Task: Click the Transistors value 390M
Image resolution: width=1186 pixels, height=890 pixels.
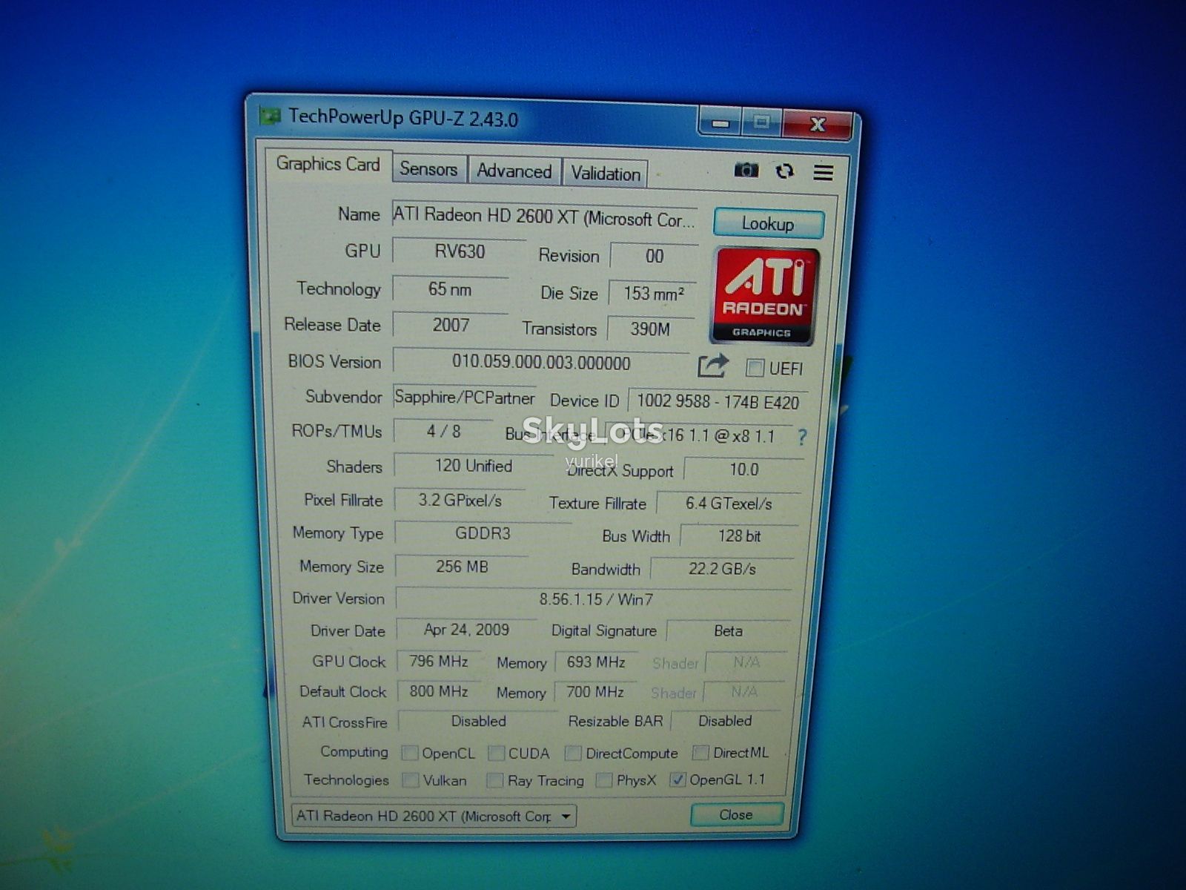Action: tap(650, 329)
